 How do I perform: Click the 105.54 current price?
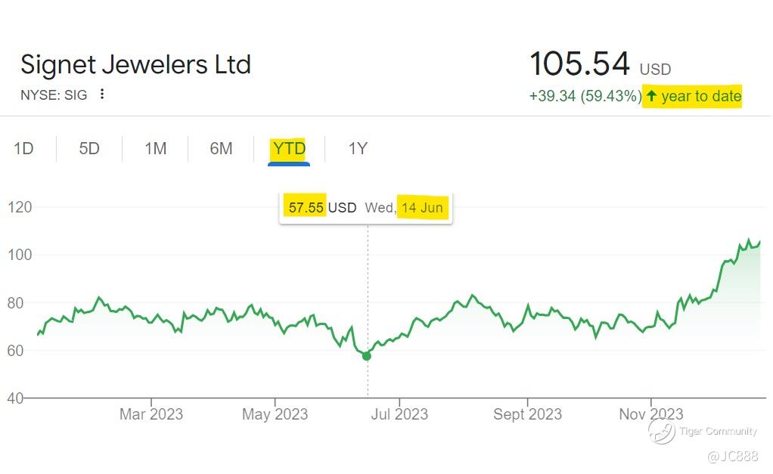coord(579,64)
